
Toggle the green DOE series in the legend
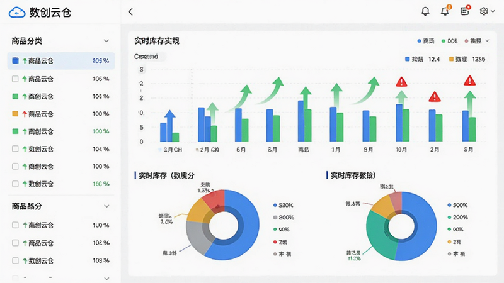[449, 41]
